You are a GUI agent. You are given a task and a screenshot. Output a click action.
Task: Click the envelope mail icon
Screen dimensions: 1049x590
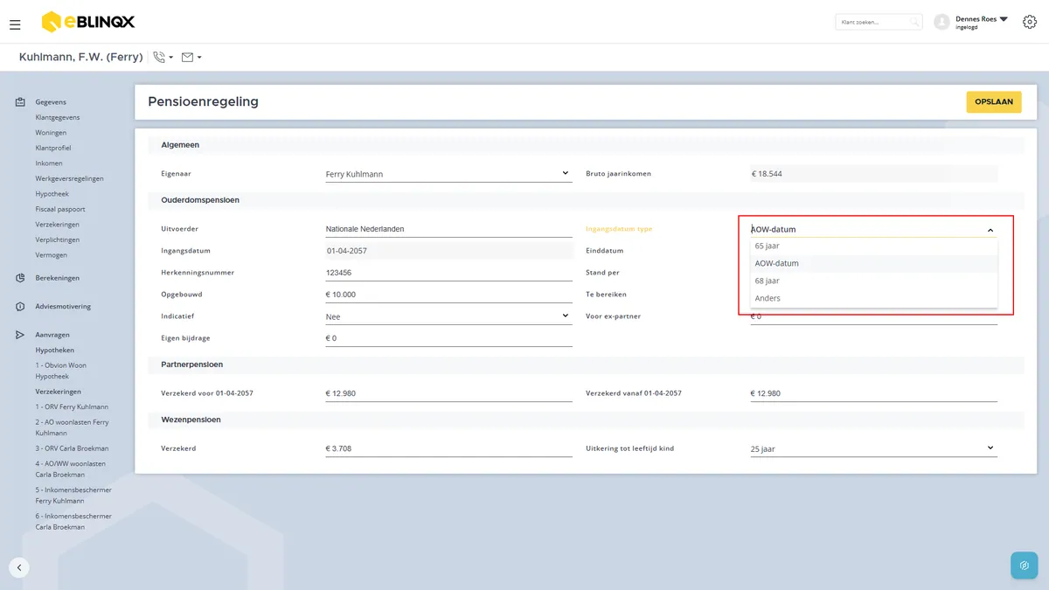[x=187, y=57]
